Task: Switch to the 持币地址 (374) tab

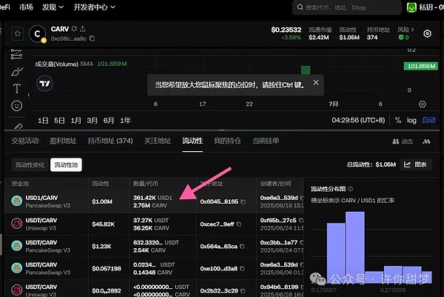Action: click(110, 140)
